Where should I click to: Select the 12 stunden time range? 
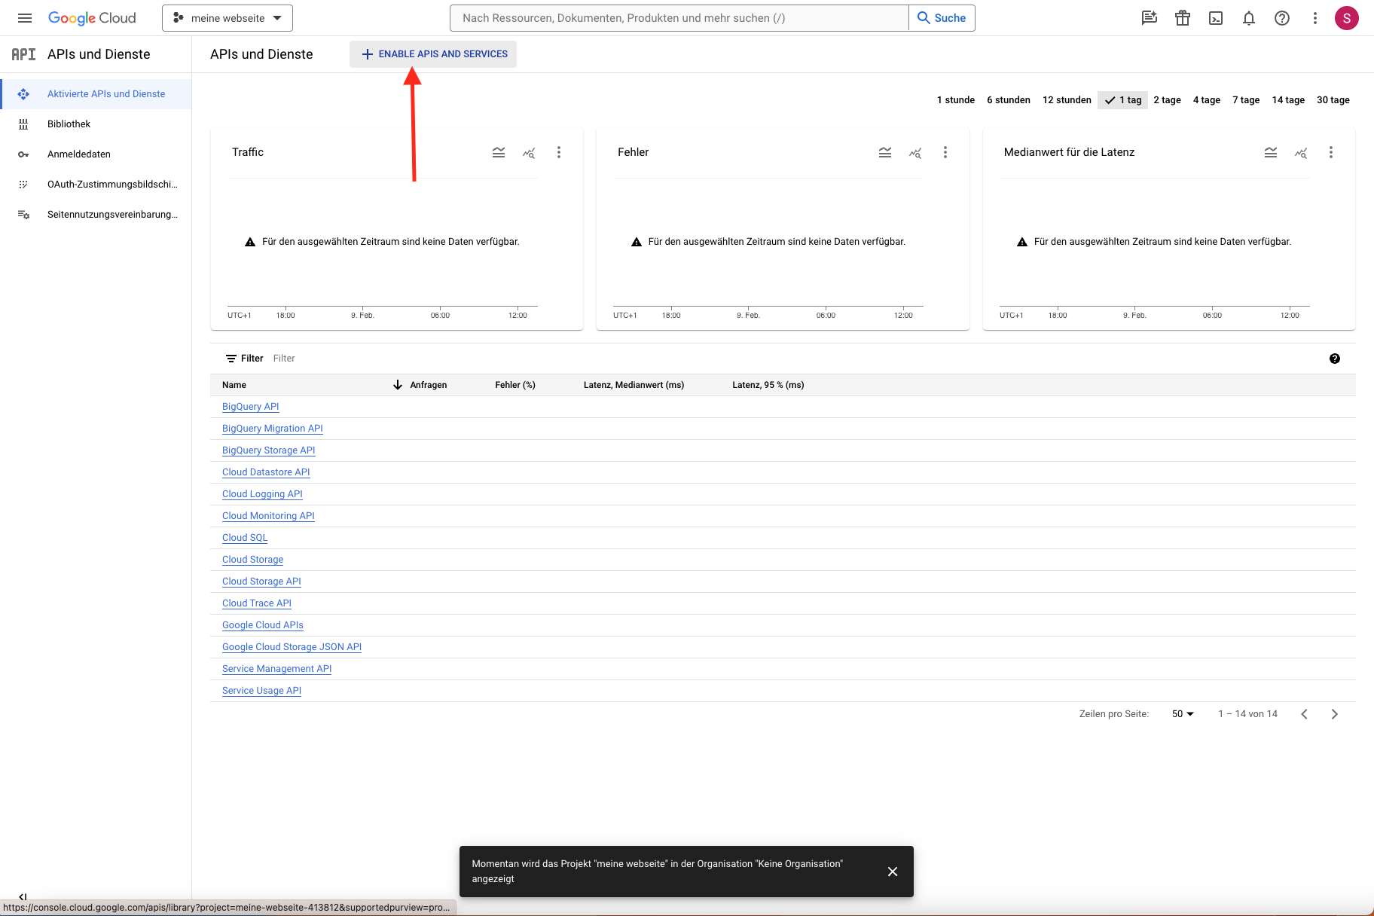pyautogui.click(x=1067, y=100)
